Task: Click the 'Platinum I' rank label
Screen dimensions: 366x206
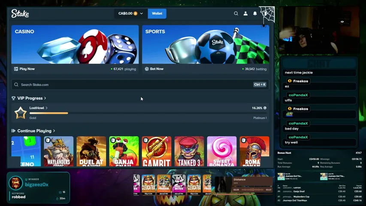Action: [x=260, y=118]
